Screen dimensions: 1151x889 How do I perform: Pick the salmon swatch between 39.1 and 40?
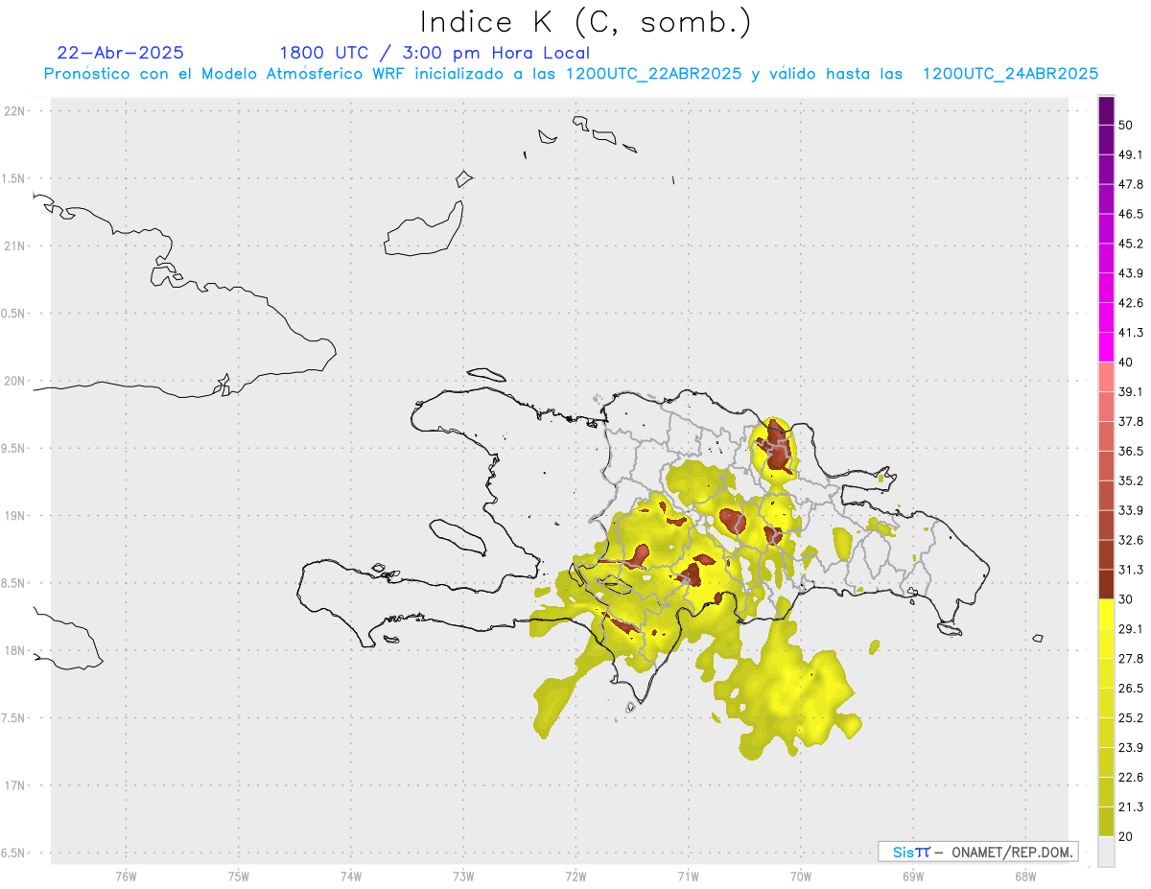1106,377
